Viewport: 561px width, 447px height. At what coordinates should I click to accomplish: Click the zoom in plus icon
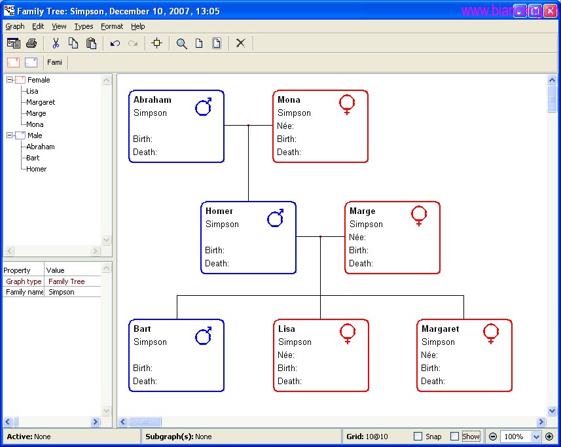click(x=549, y=437)
